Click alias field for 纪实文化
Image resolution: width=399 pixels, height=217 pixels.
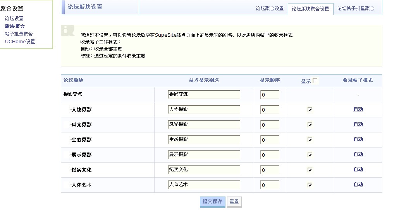click(x=204, y=170)
